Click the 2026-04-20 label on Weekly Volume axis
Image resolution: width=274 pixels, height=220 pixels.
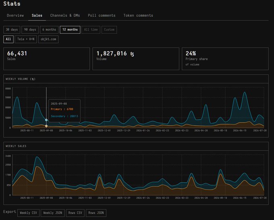pos(201,131)
